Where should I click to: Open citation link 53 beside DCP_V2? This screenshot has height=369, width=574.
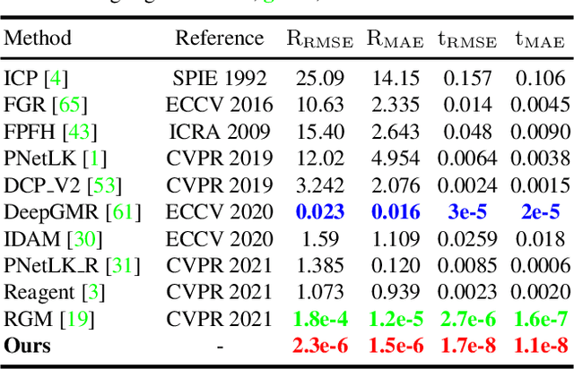click(x=104, y=185)
